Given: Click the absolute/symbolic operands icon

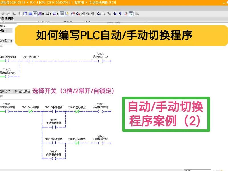Looking at the screenshot, I should point(40,14).
